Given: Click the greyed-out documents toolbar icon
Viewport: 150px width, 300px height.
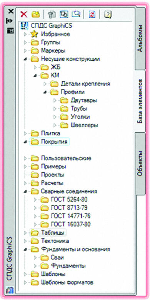Looking at the screenshot, I should (52, 15).
